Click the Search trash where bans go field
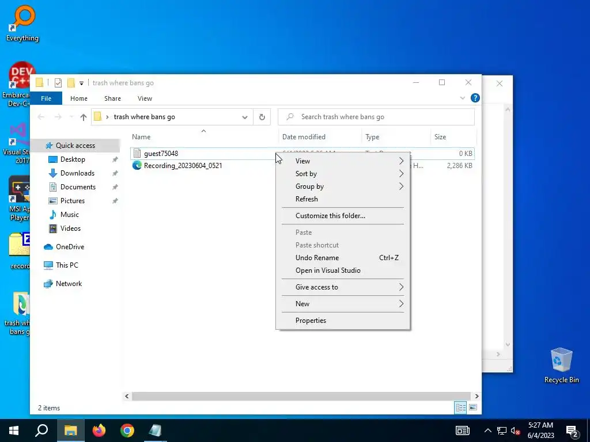The height and width of the screenshot is (442, 590). pos(376,117)
